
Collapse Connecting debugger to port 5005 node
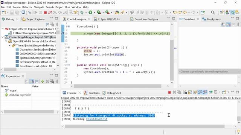(3, 37)
